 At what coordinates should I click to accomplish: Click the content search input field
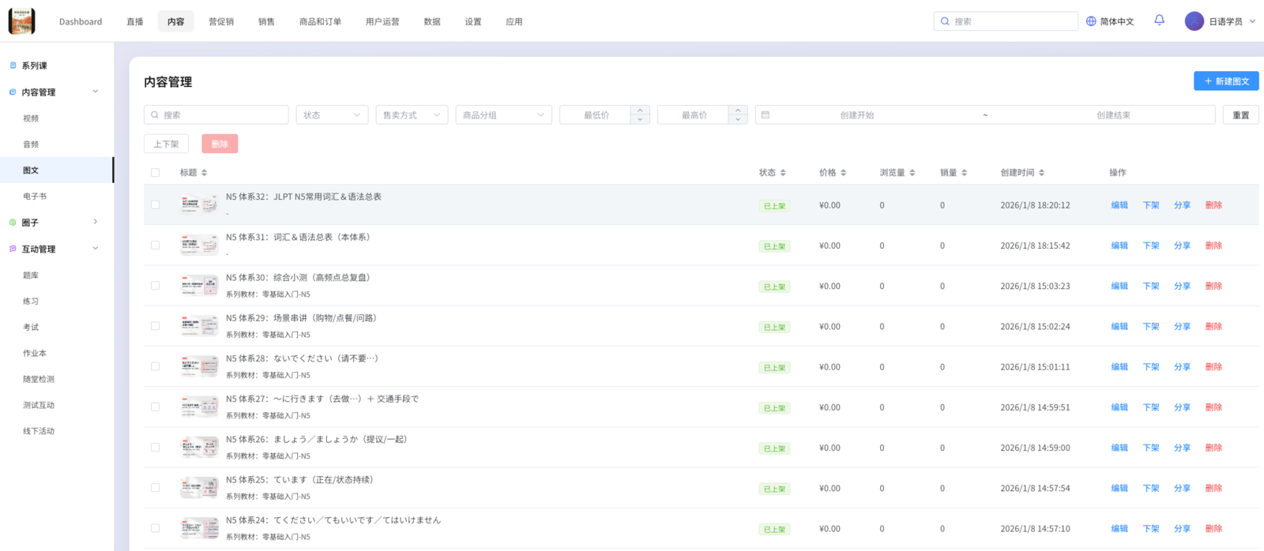pyautogui.click(x=216, y=115)
